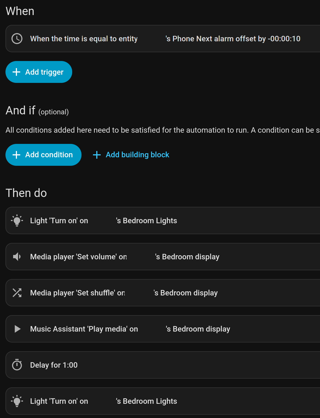The image size is (320, 418).
Task: Click the plus icon beside Add building block
Action: 97,155
